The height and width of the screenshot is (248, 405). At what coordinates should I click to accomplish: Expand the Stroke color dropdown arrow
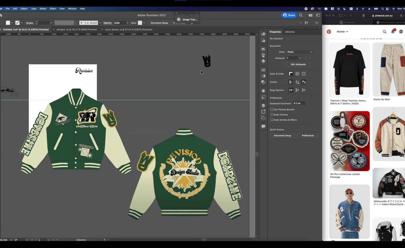[22, 23]
